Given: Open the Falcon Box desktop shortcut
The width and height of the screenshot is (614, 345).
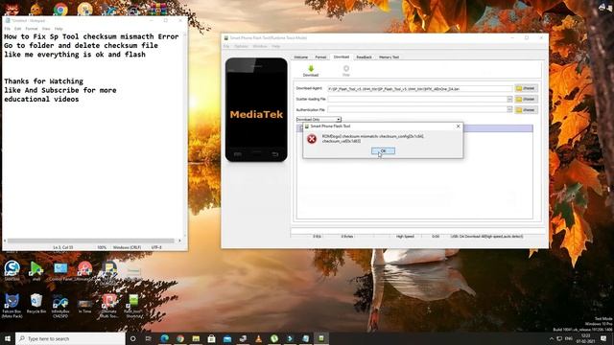Looking at the screenshot, I should tap(12, 306).
